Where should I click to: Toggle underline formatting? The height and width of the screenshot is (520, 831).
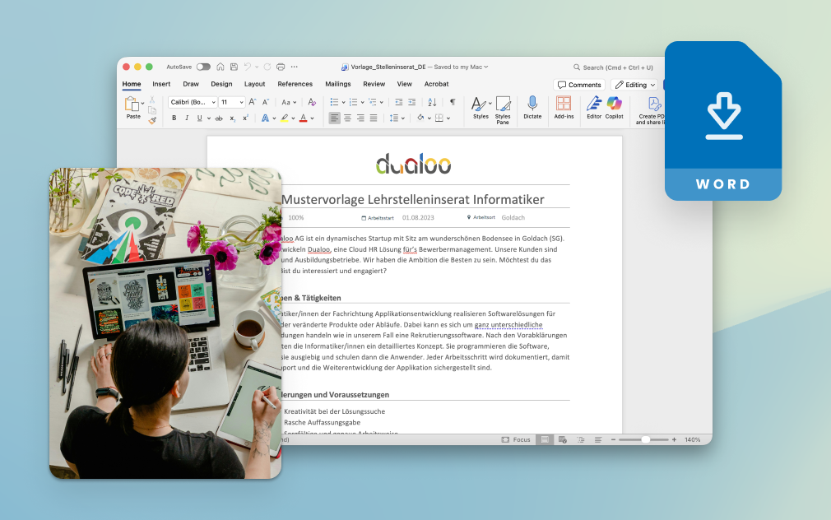click(199, 118)
